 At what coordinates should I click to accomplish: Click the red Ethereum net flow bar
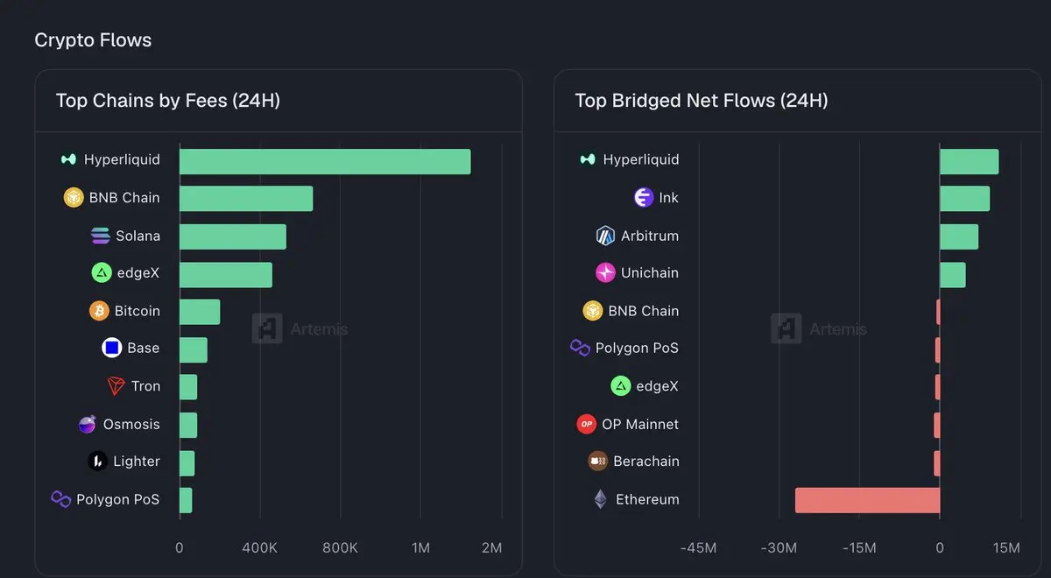(867, 500)
